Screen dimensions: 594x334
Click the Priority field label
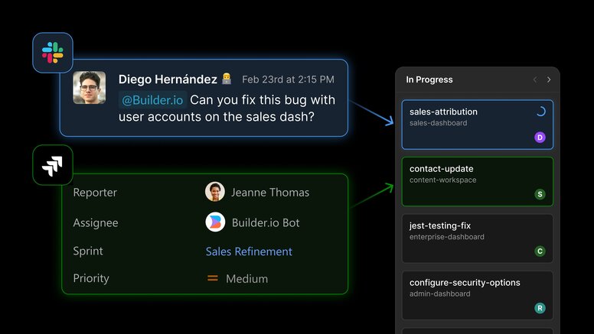[x=91, y=278]
